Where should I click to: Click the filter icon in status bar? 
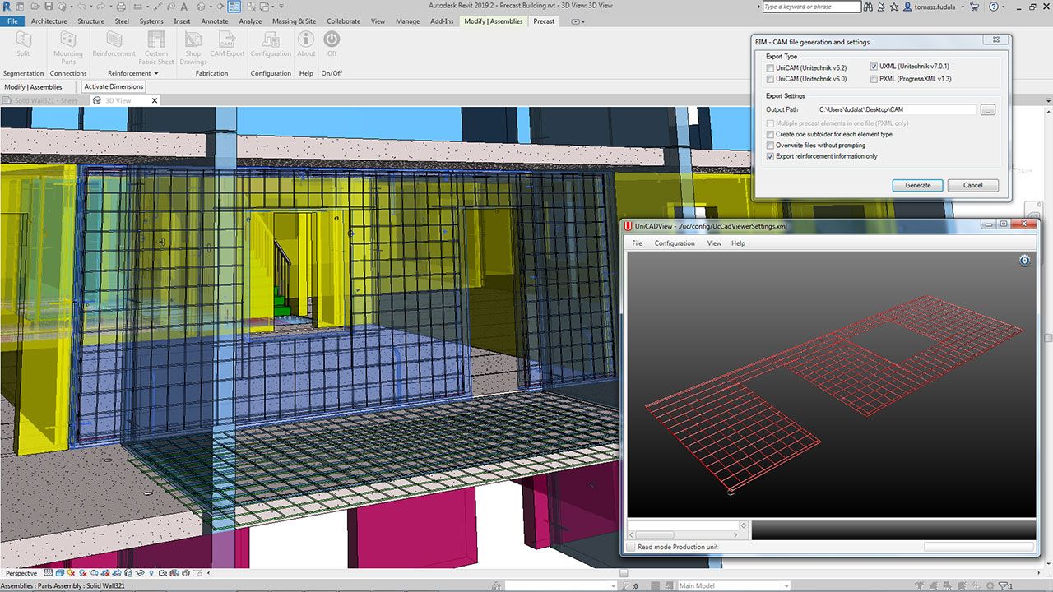[x=1004, y=585]
